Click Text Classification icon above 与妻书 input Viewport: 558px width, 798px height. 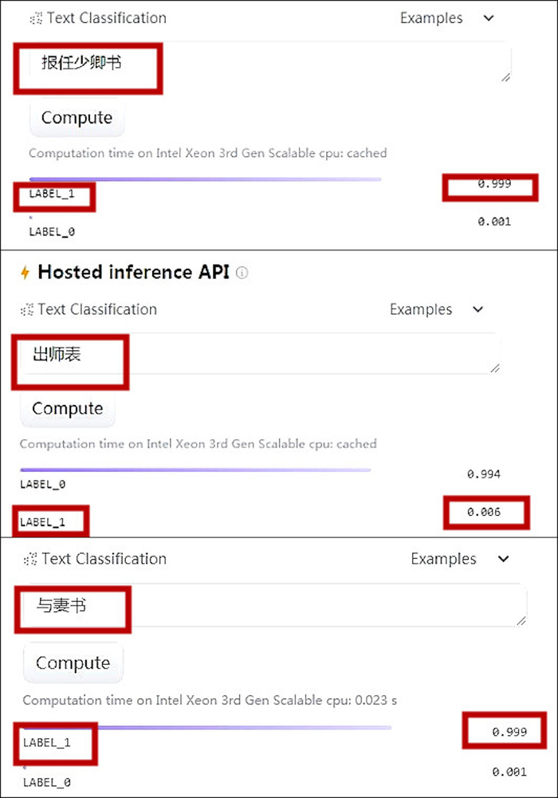click(31, 560)
